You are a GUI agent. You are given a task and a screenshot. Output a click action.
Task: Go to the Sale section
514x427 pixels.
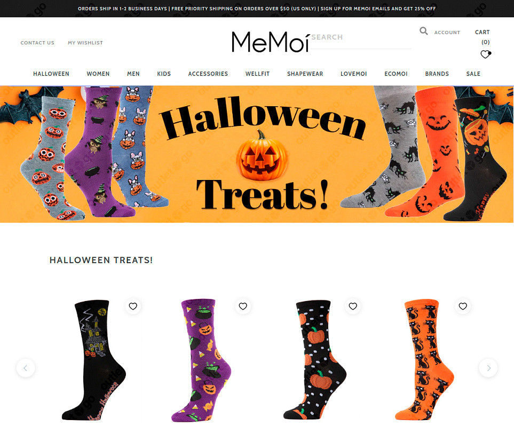click(x=473, y=74)
